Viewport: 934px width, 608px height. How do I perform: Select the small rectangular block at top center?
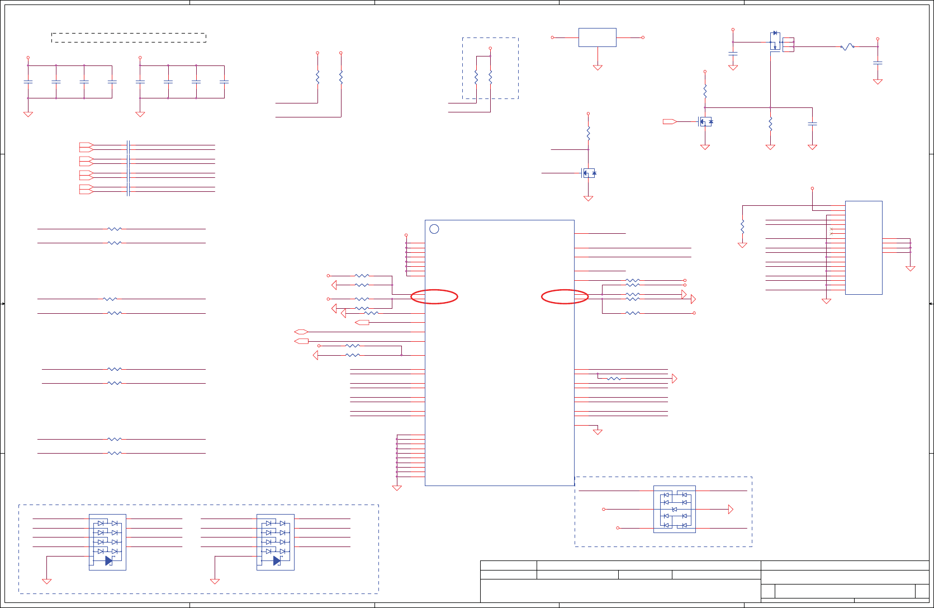tap(598, 37)
